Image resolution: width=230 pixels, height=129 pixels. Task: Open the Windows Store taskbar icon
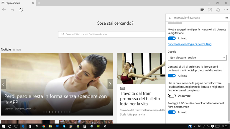click(x=30, y=126)
